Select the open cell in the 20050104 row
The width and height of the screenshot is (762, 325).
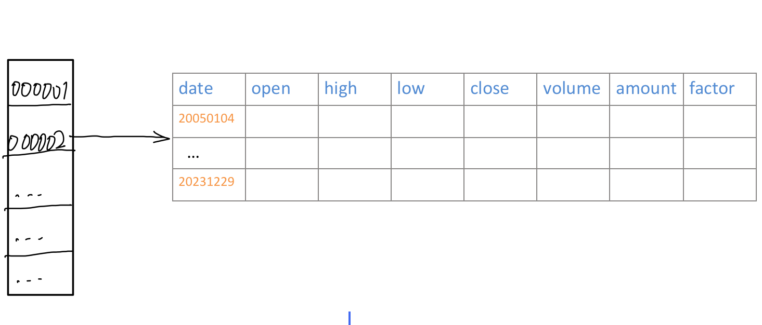click(x=281, y=121)
